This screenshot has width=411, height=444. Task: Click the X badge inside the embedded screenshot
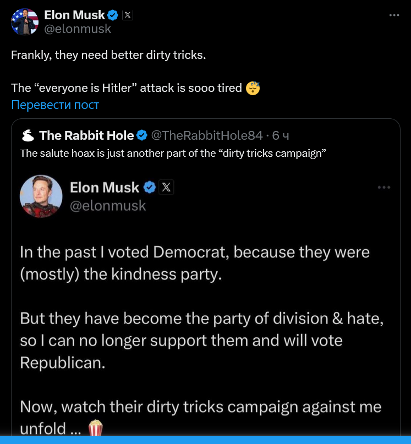(x=166, y=188)
